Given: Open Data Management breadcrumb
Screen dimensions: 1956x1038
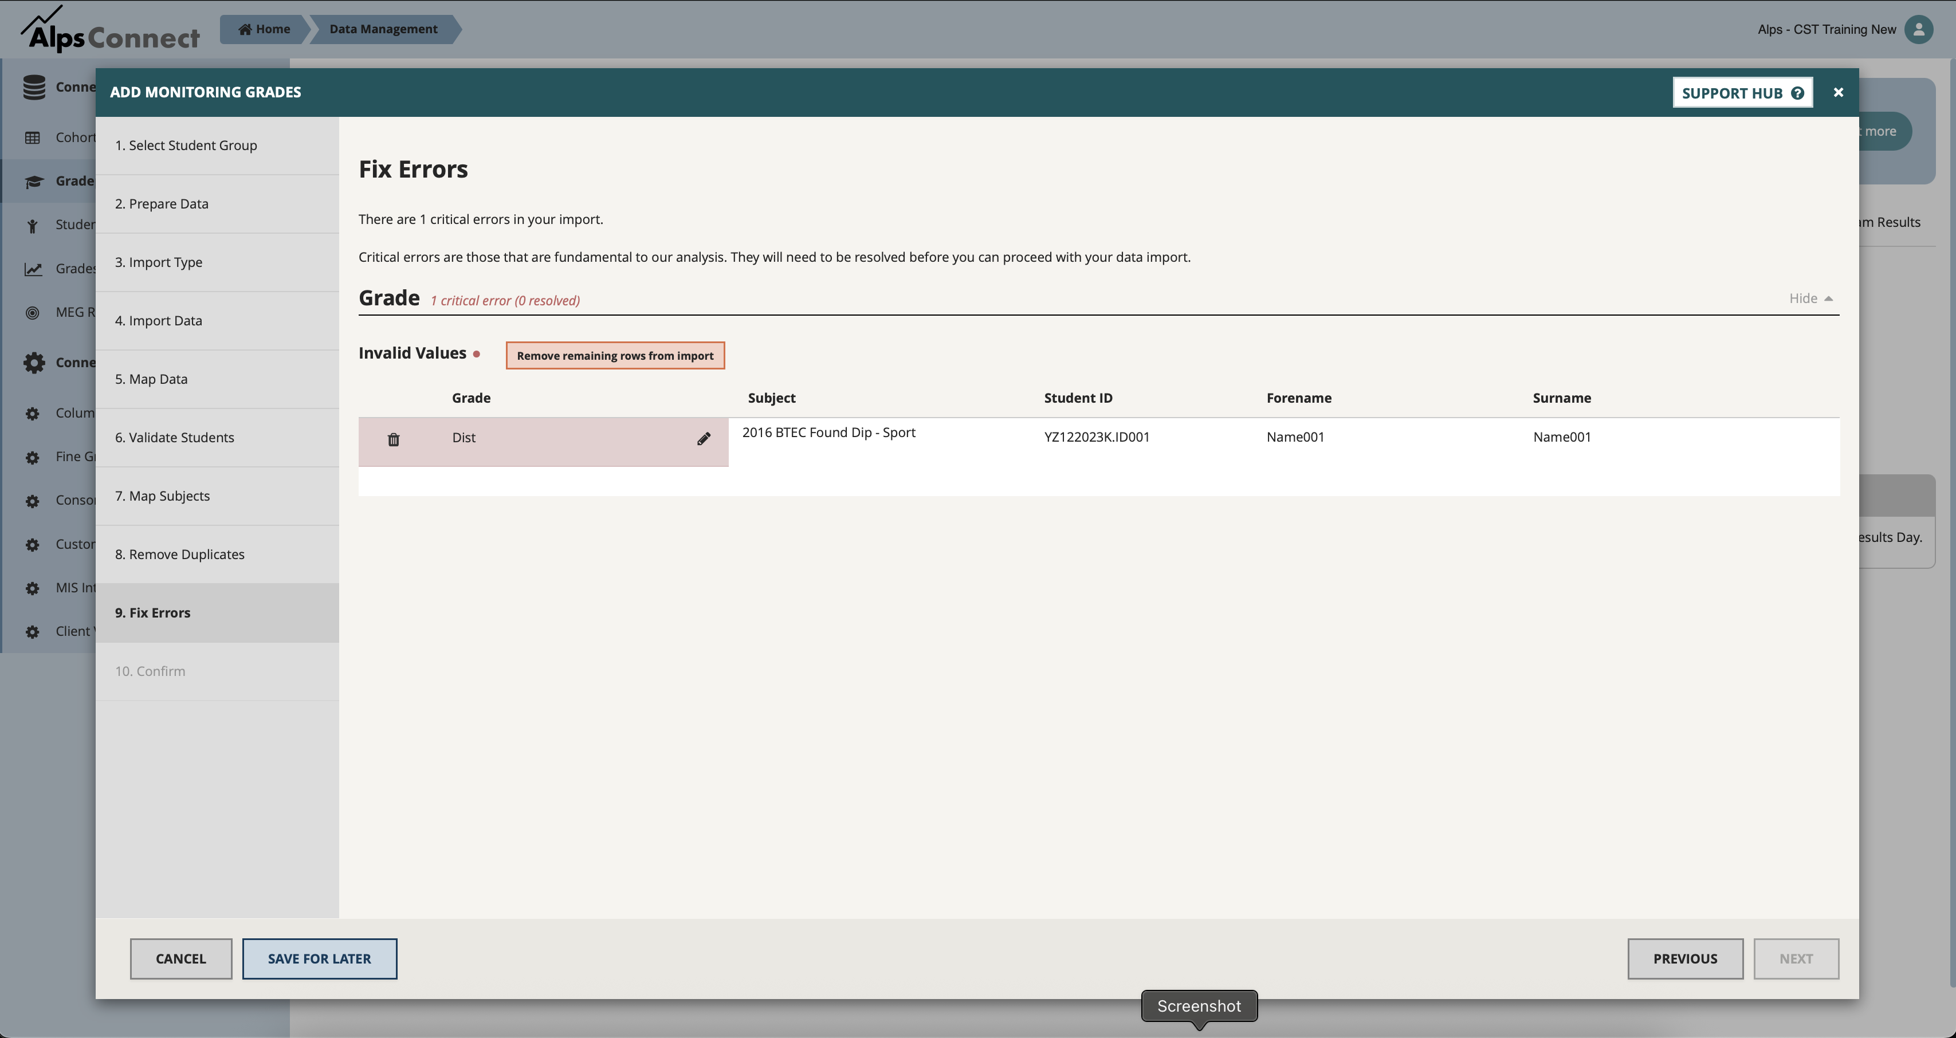Looking at the screenshot, I should 383,29.
